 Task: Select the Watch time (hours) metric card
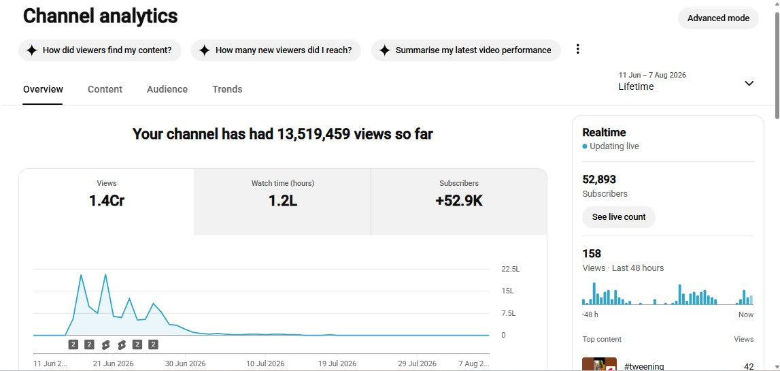(x=282, y=201)
